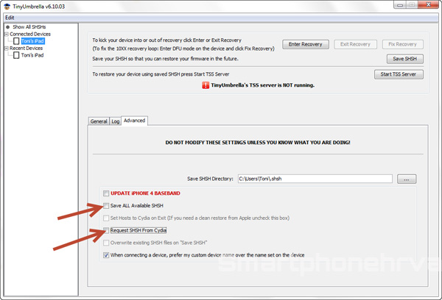Select the Advanced tab
This screenshot has width=442, height=300.
click(134, 121)
